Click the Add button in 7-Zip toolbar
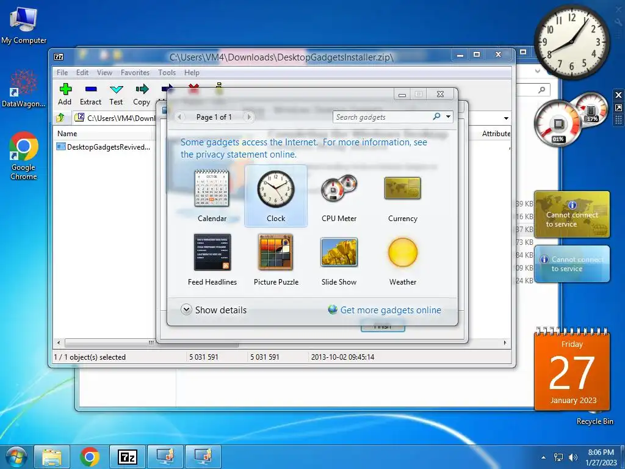Screen dimensions: 625x469 coord(65,95)
